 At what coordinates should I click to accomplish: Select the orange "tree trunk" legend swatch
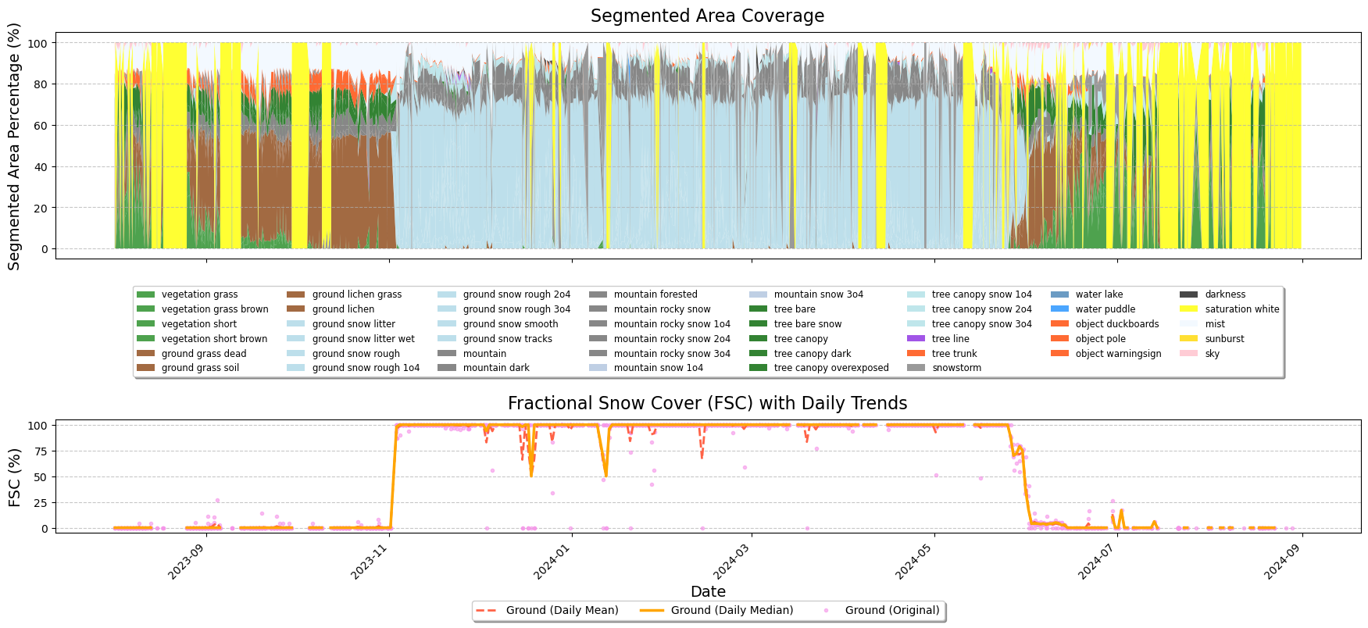(x=916, y=354)
